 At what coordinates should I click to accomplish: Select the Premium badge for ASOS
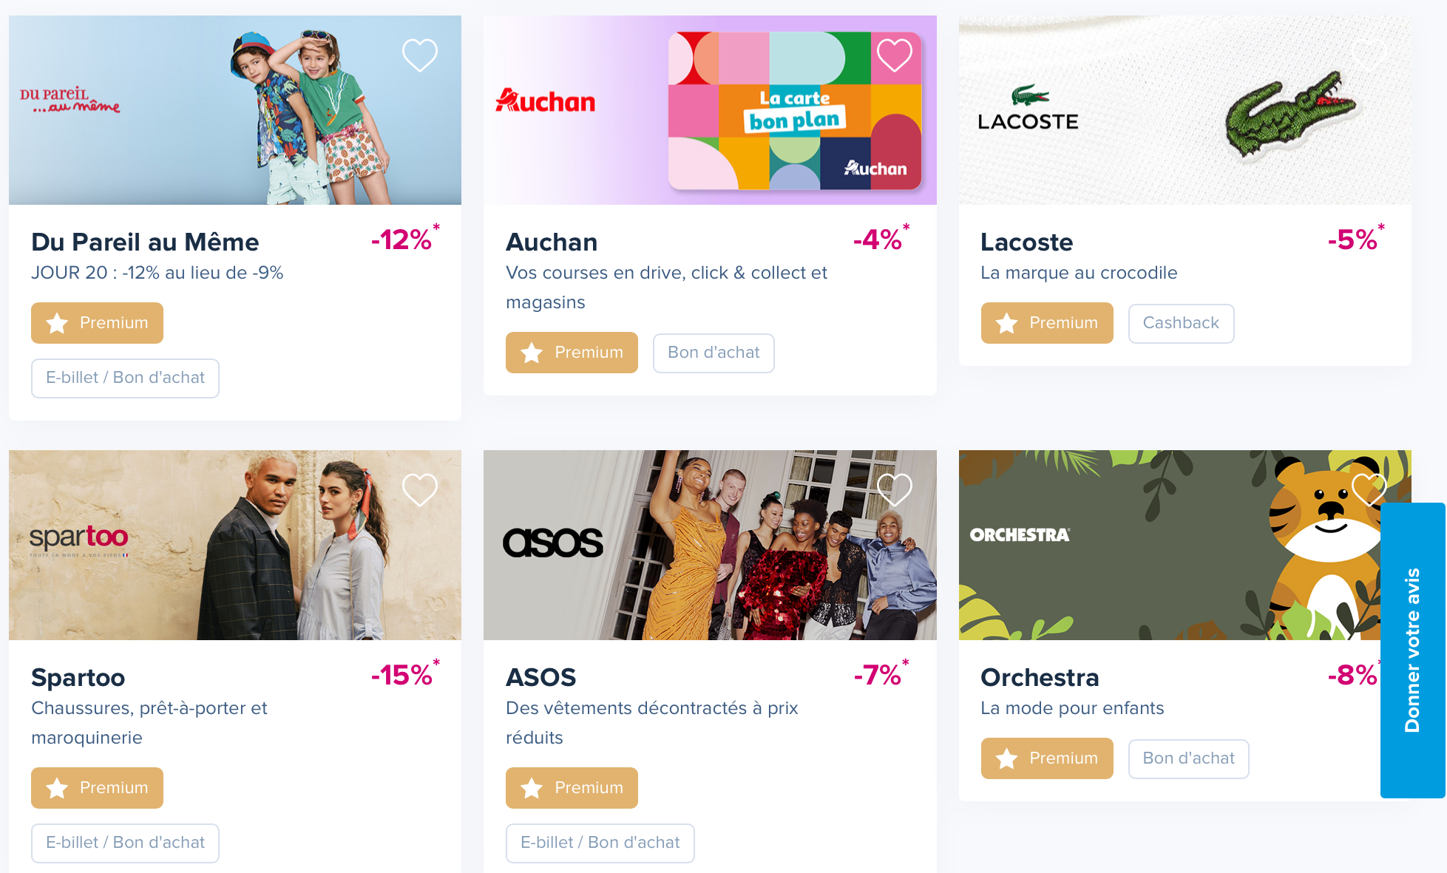tap(572, 788)
